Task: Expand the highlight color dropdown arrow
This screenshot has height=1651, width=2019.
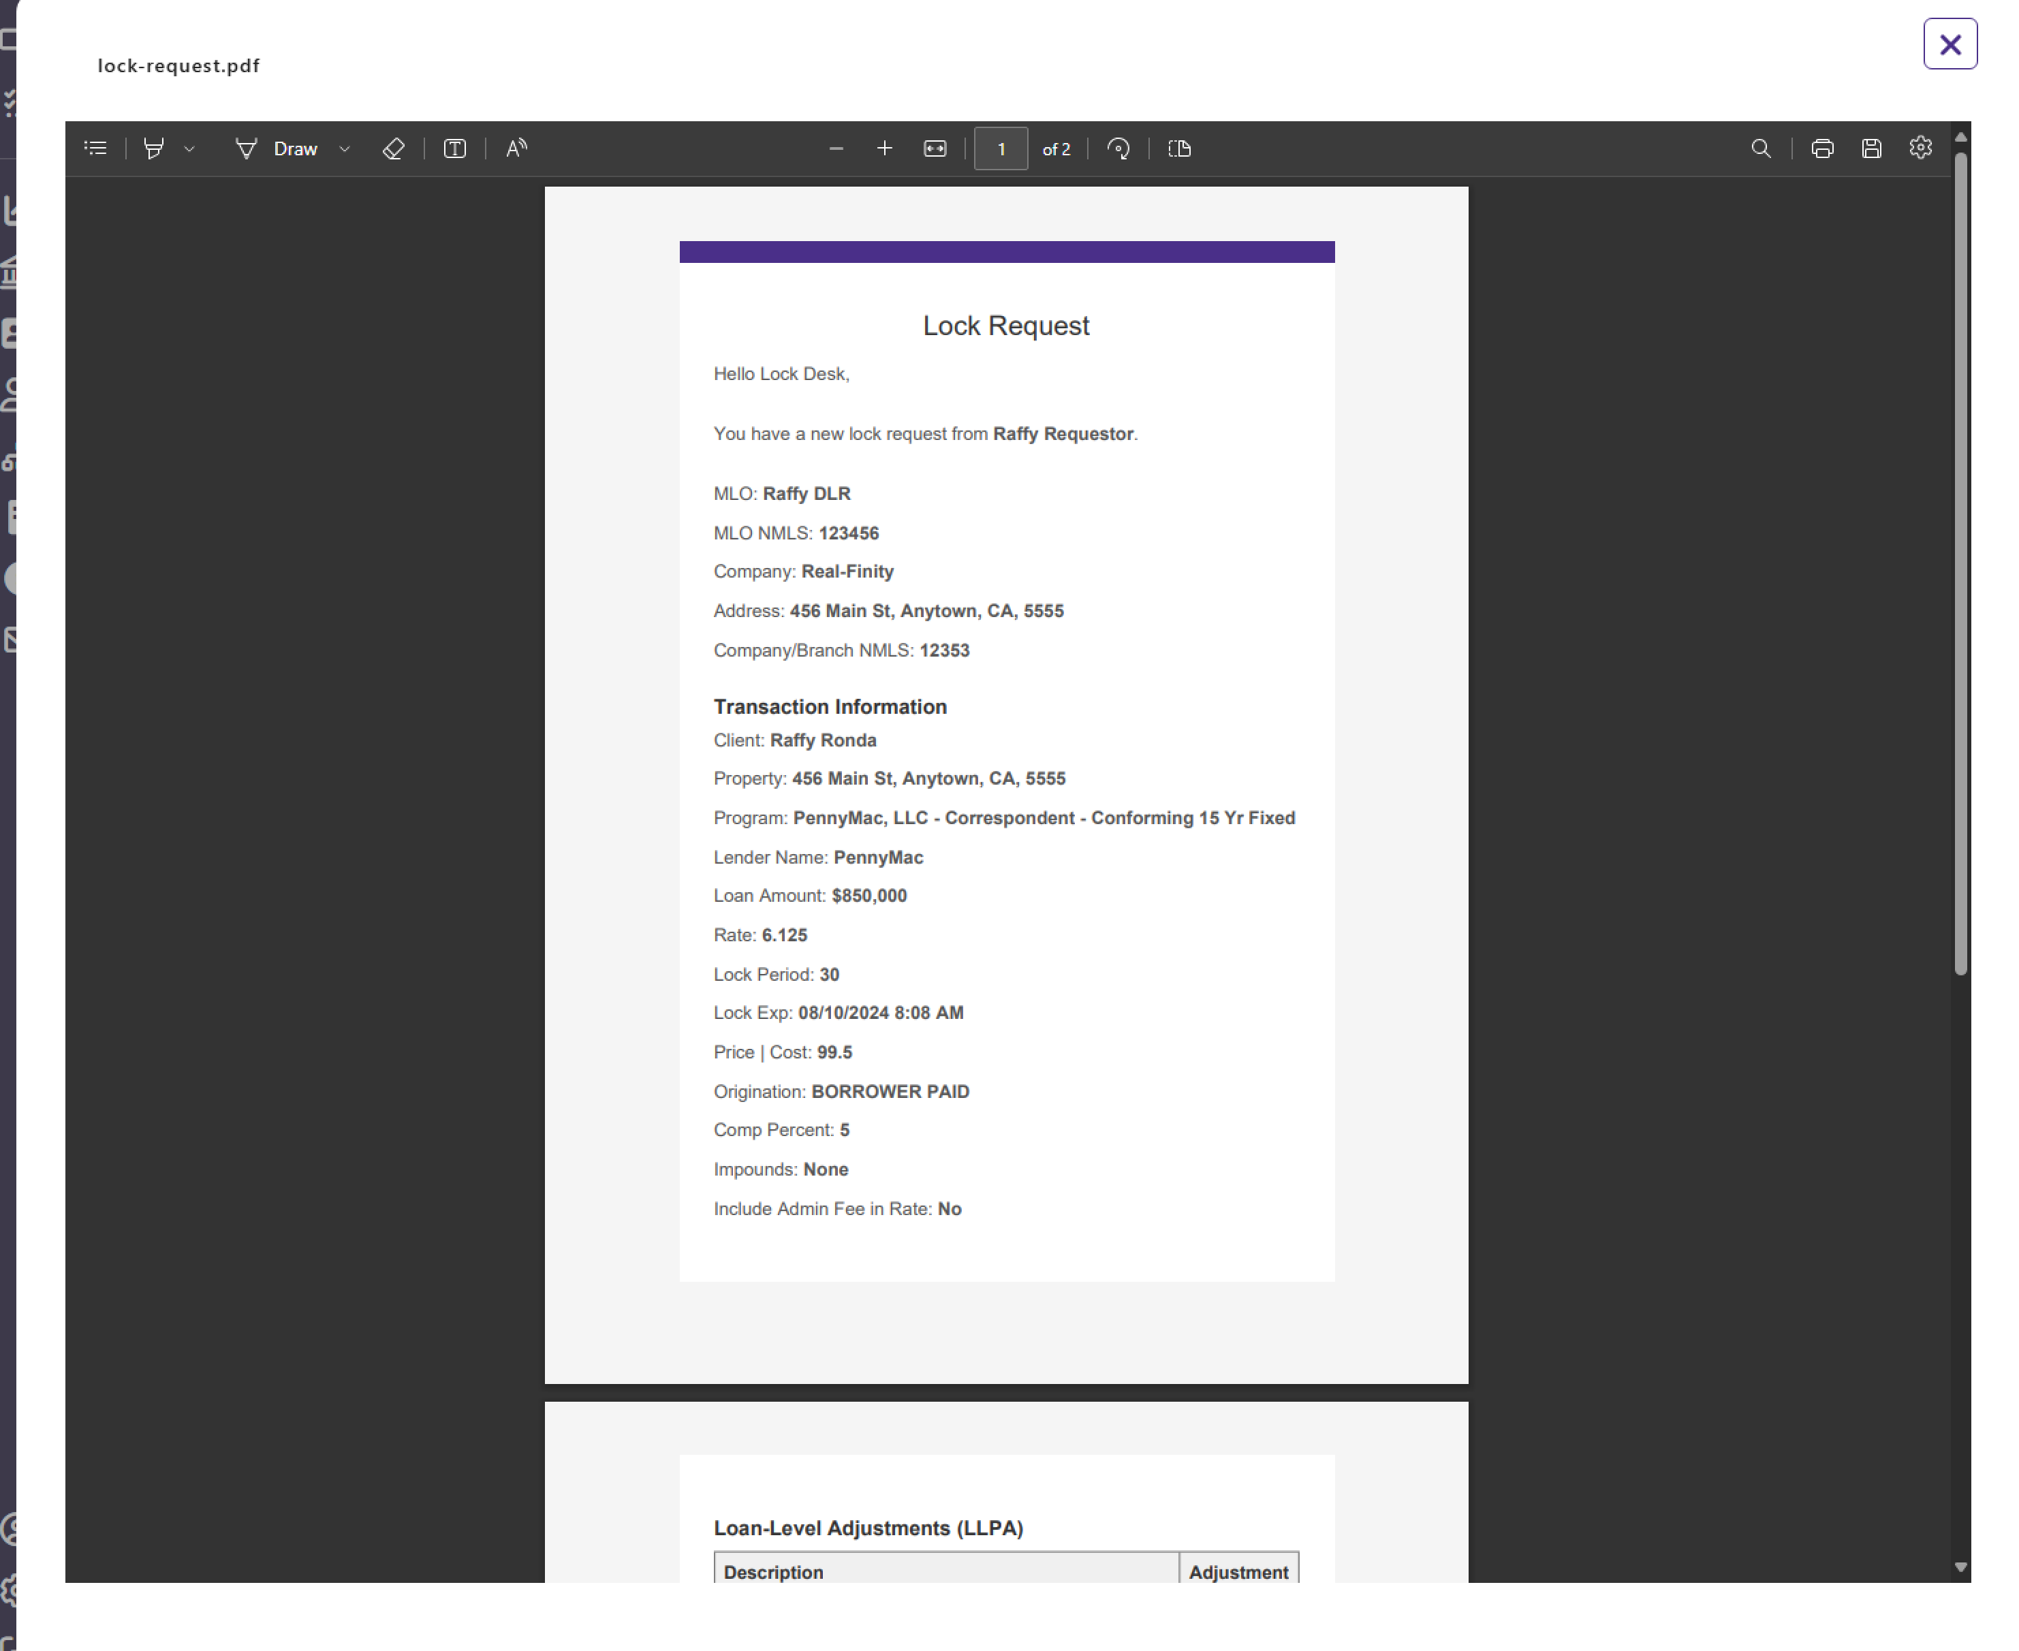Action: click(x=189, y=149)
